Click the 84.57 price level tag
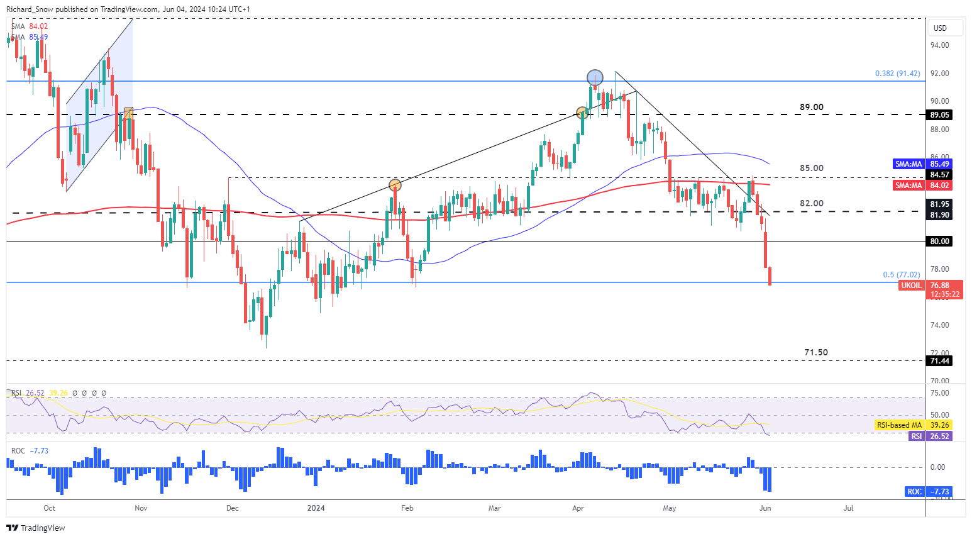Screen dimensions: 972x539 tap(939, 174)
